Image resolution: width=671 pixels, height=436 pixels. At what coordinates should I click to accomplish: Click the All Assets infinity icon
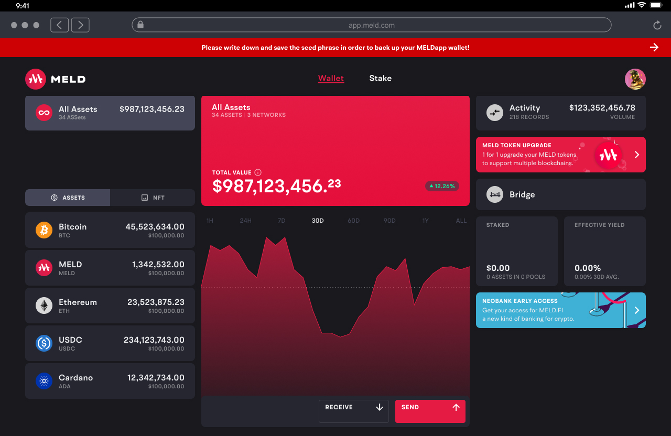(44, 113)
